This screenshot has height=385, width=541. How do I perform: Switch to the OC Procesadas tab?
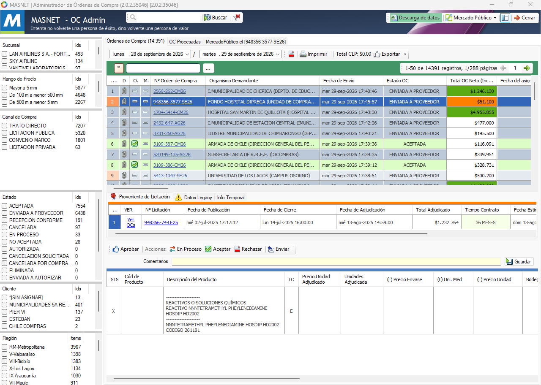click(x=185, y=41)
